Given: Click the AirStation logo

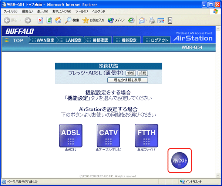Looking at the screenshot, I should point(193,38).
